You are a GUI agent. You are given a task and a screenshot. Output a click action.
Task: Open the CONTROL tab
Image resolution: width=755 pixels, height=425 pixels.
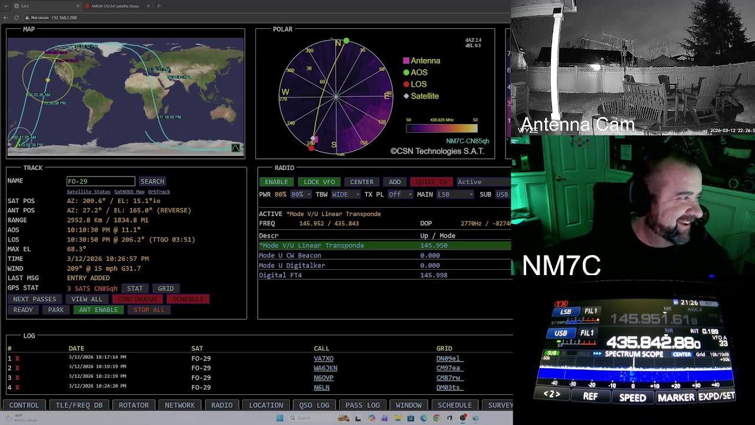24,405
